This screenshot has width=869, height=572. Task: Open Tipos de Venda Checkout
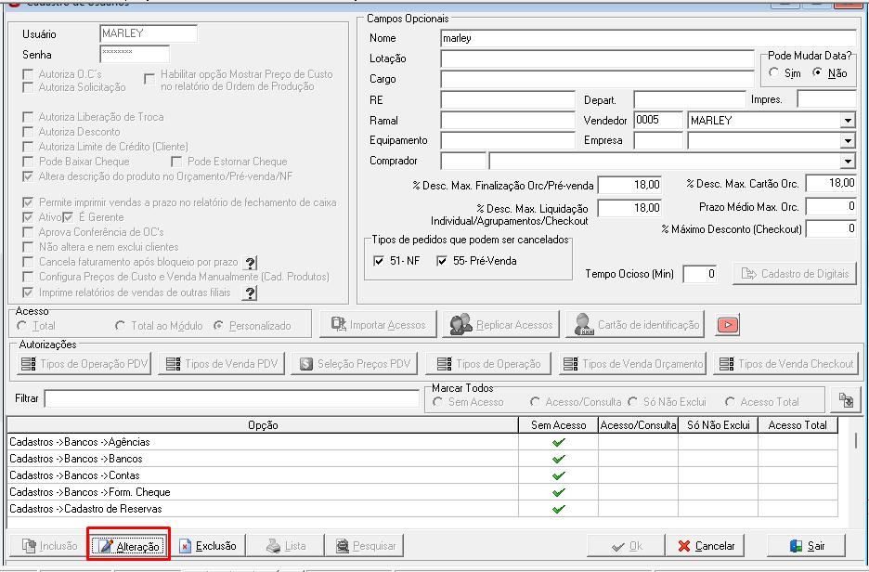(785, 364)
